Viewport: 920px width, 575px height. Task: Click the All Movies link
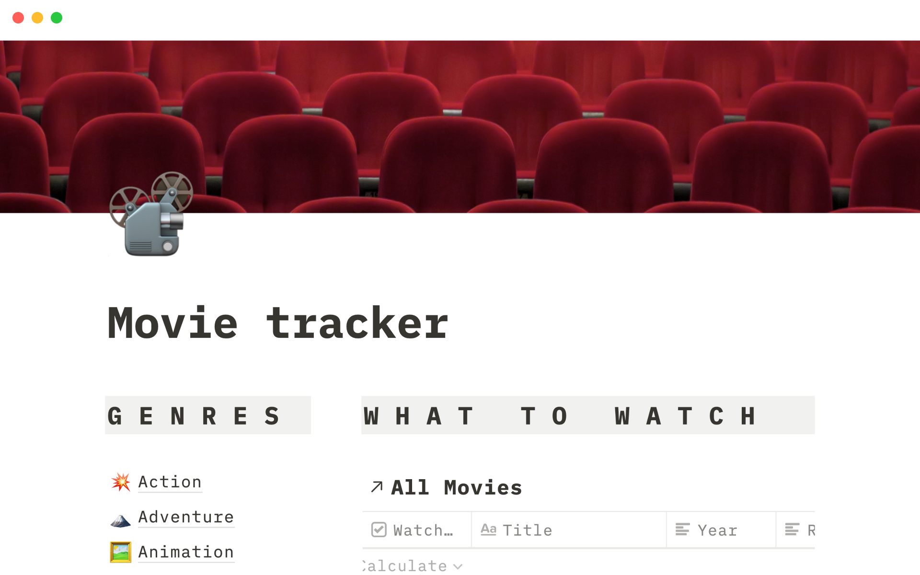(456, 487)
